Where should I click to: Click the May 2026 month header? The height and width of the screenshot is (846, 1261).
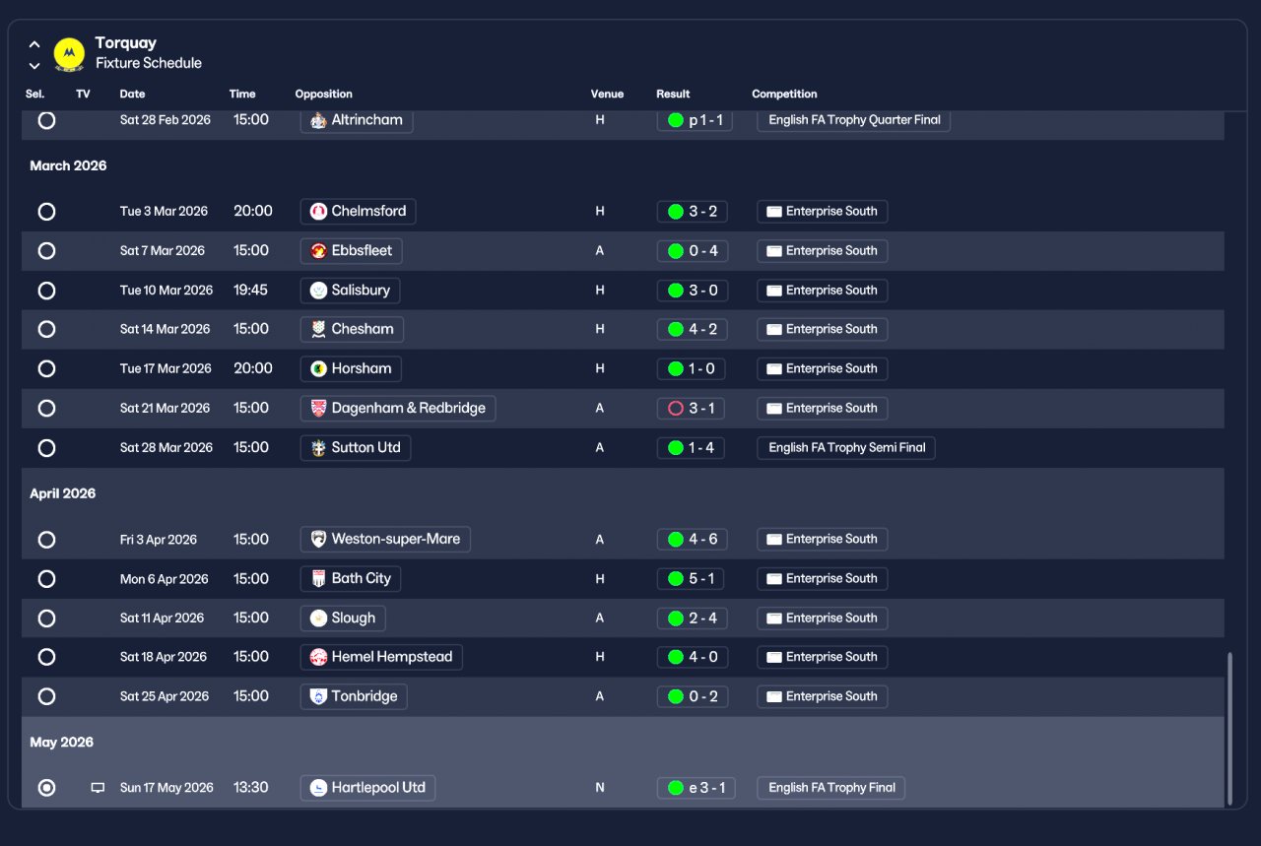tap(61, 743)
